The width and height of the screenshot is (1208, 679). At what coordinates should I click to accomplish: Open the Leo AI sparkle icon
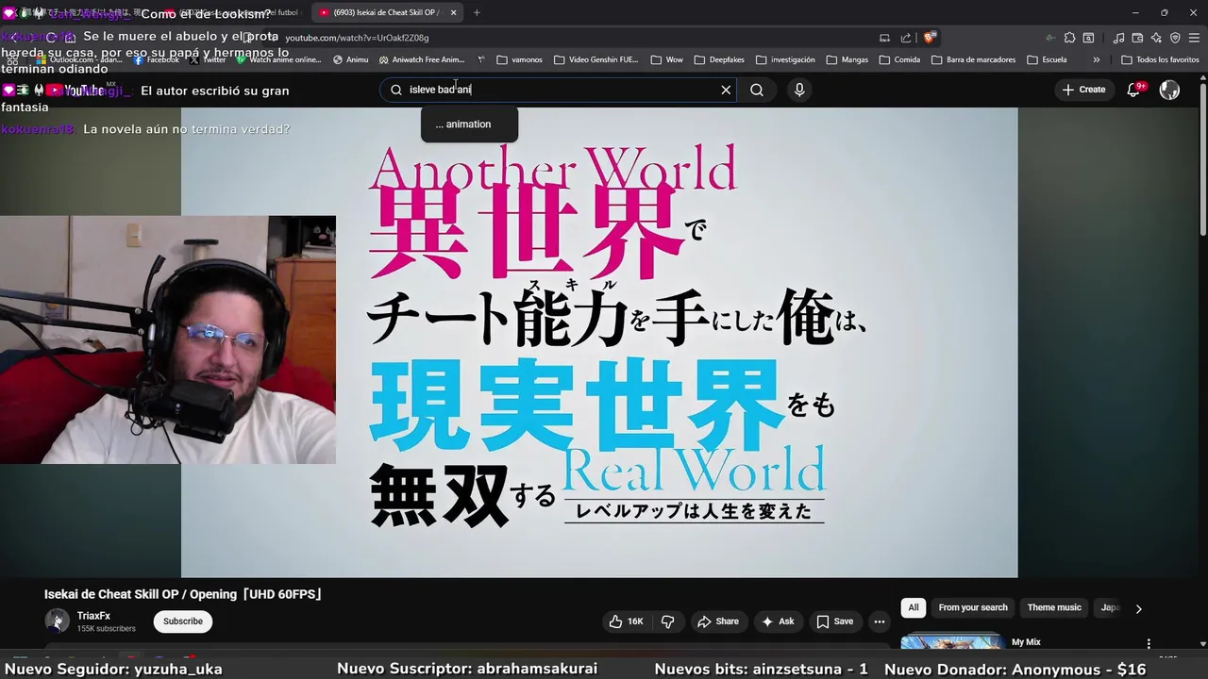click(x=1156, y=38)
